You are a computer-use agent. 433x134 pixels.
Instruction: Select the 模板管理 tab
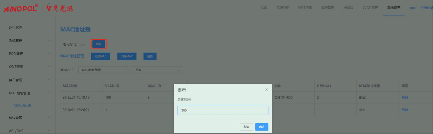point(327,8)
